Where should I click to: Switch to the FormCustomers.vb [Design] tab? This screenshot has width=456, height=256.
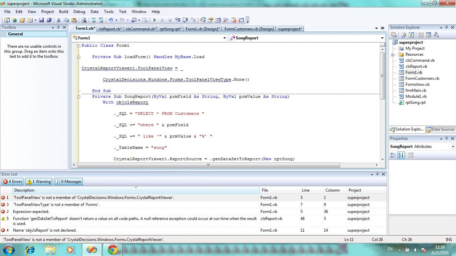tap(249, 29)
